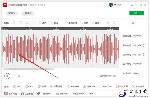This screenshot has width=150, height=98.
Task: Decrease 开始时间 start time with down arrow
Action: [x=144, y=46]
